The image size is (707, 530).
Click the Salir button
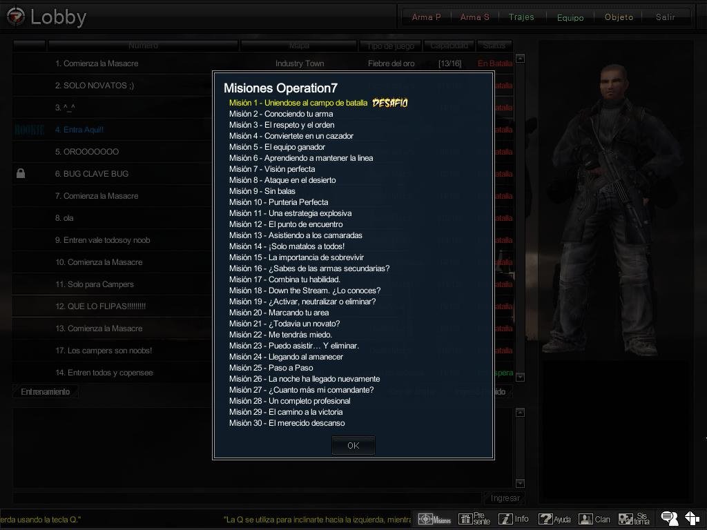(x=665, y=17)
